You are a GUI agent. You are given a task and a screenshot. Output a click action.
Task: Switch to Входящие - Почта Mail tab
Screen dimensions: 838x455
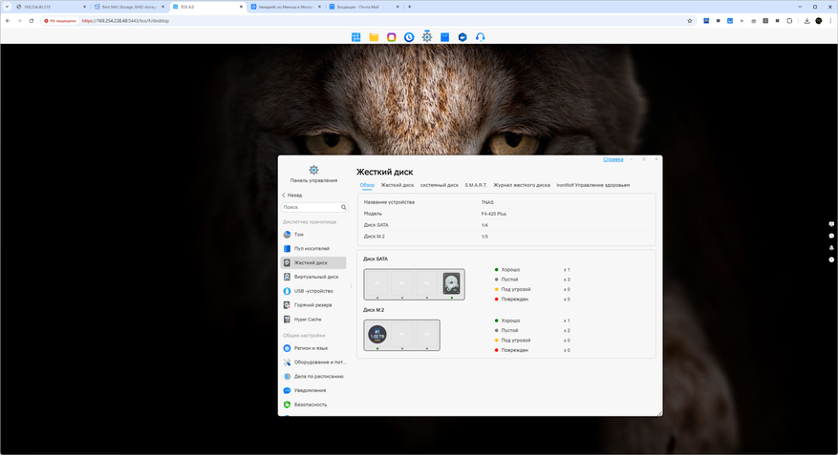[x=364, y=7]
